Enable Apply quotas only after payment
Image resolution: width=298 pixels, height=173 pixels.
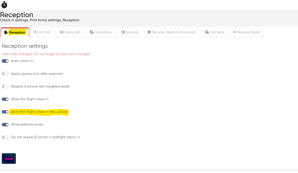pyautogui.click(x=5, y=74)
